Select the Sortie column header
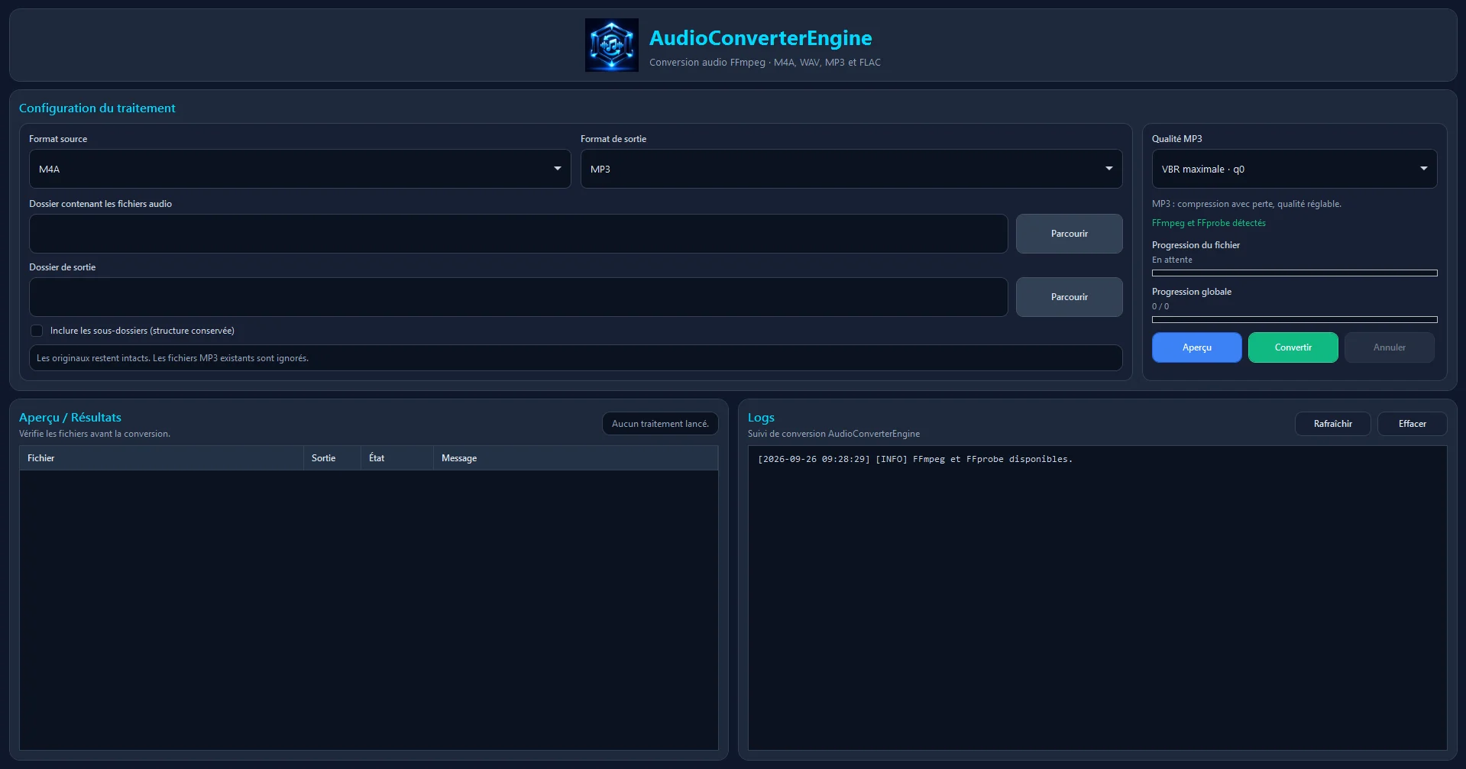 point(332,458)
